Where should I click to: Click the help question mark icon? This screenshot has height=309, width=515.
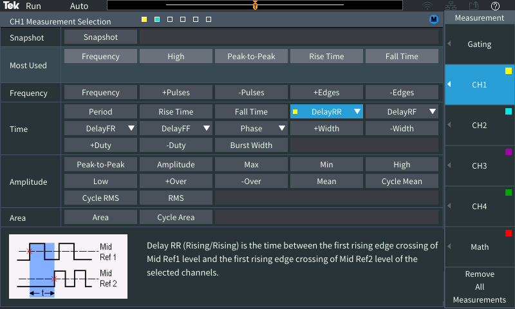[495, 6]
